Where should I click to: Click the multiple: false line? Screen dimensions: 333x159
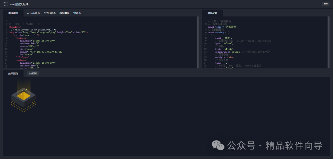pyautogui.click(x=225, y=57)
